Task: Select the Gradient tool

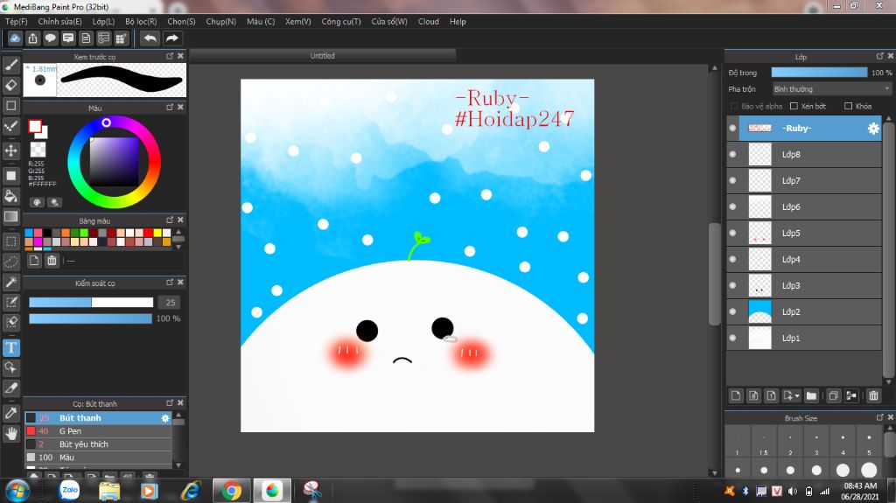Action: tap(10, 217)
